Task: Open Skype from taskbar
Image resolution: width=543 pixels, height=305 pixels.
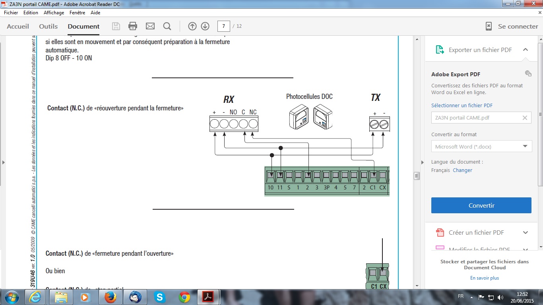Action: click(159, 297)
